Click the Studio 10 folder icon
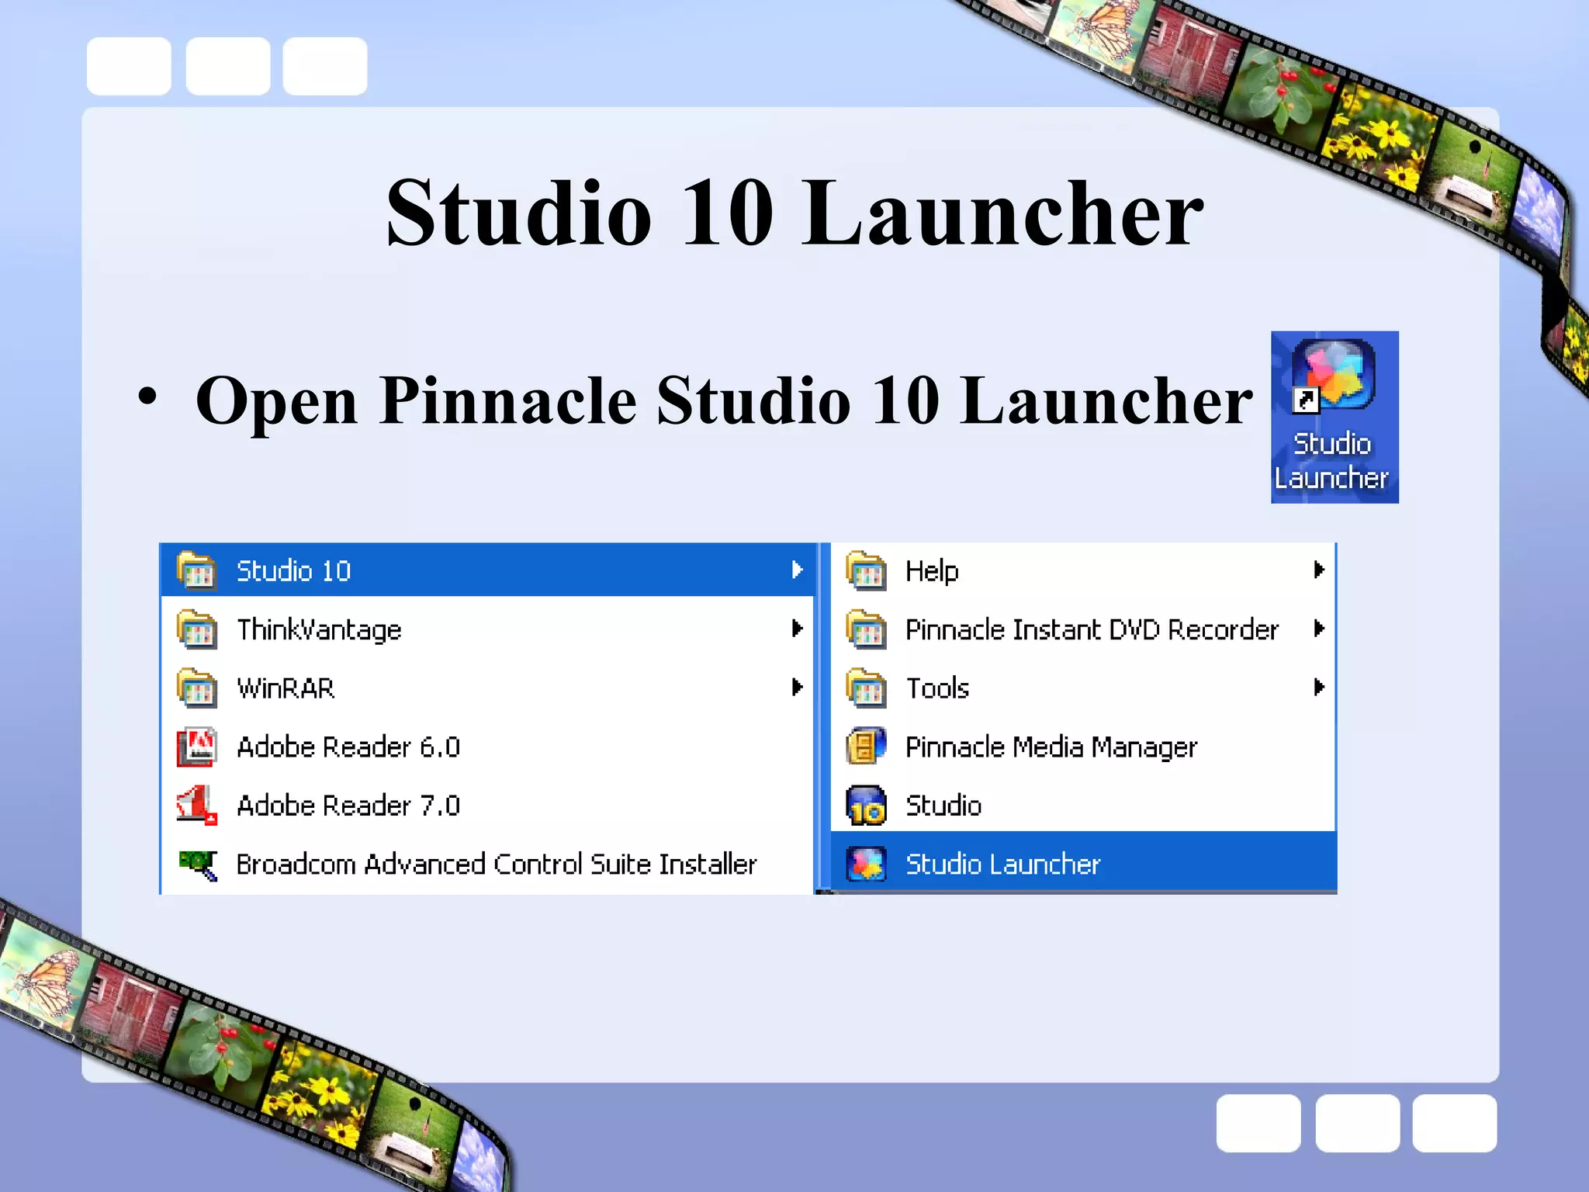 (x=196, y=570)
